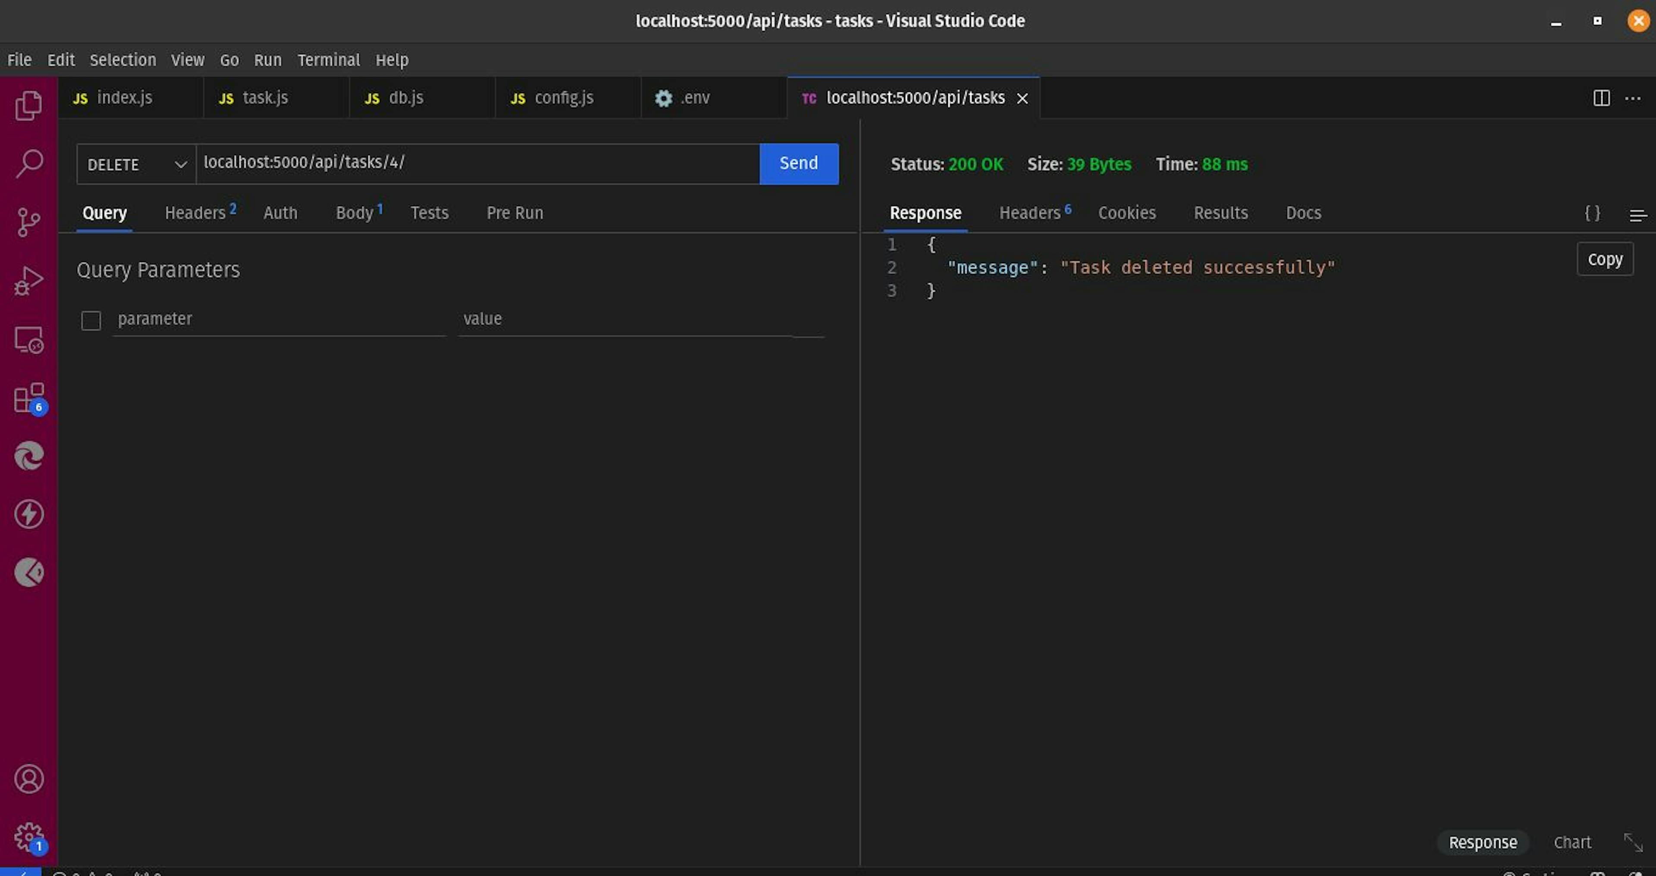Viewport: 1656px width, 876px height.
Task: Open Thunder Client lightning bolt icon
Action: 28,514
